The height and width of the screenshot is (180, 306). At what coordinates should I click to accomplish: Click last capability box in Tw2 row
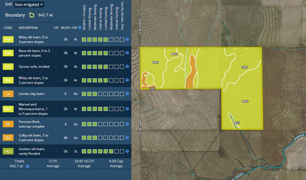[x=122, y=67]
